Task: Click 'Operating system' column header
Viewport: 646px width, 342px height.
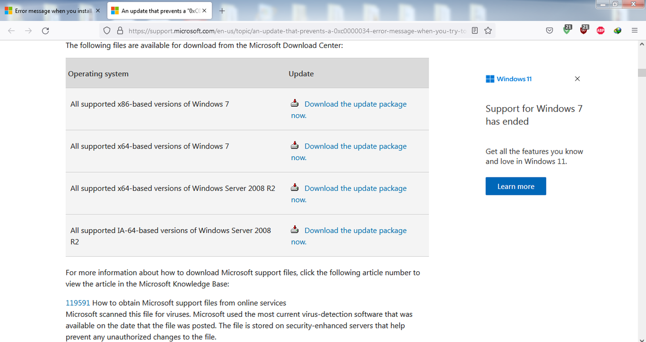Action: click(x=98, y=74)
